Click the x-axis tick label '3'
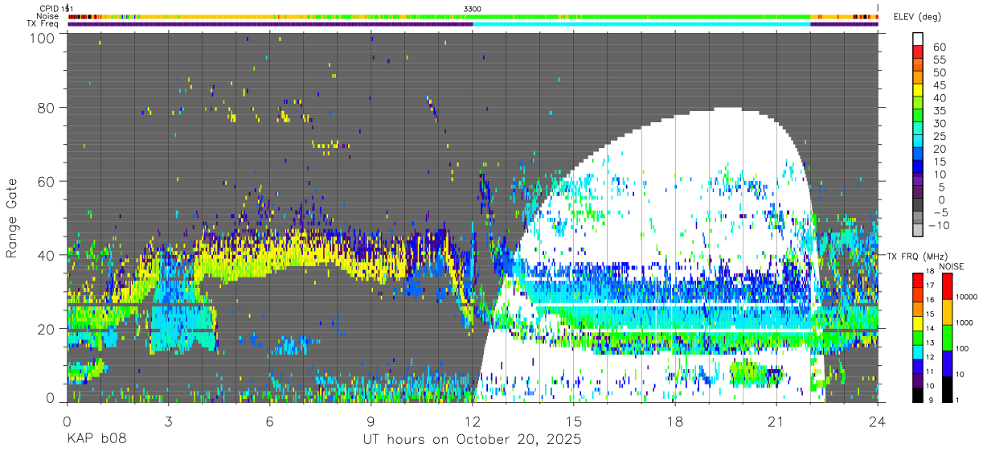Viewport: 987px width, 456px height. point(169,421)
